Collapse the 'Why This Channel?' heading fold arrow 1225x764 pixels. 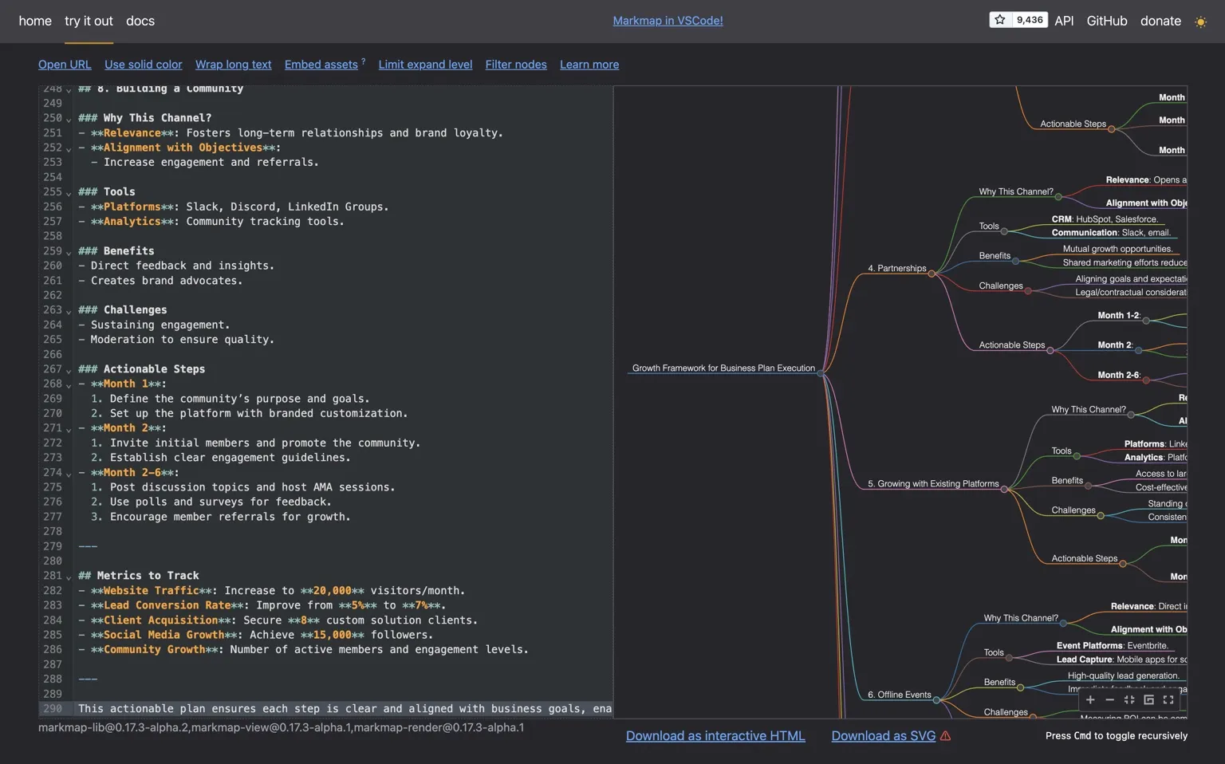tap(69, 119)
